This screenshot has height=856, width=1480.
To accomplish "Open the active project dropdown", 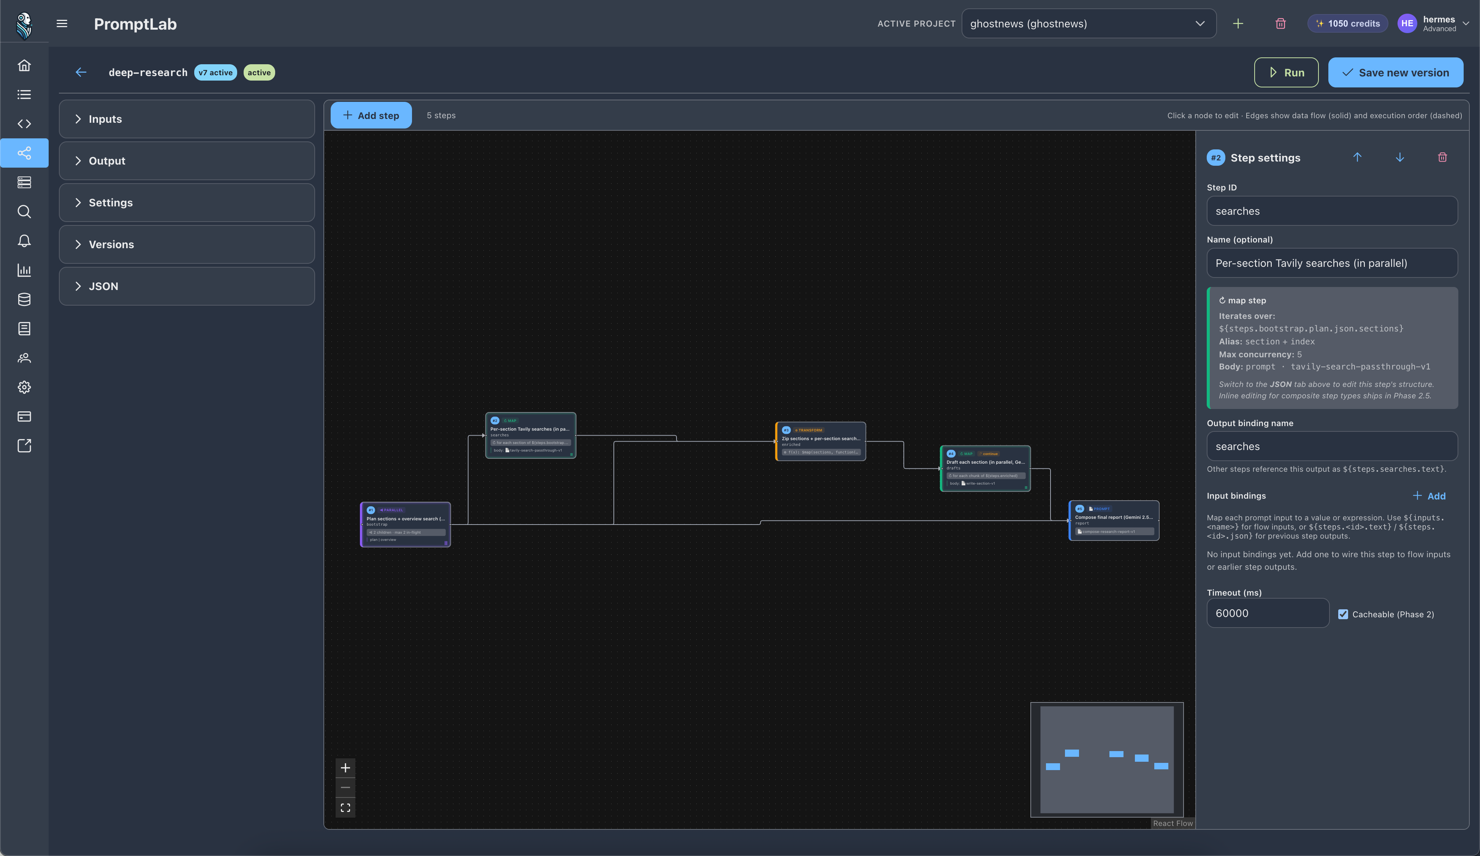I will tap(1089, 24).
